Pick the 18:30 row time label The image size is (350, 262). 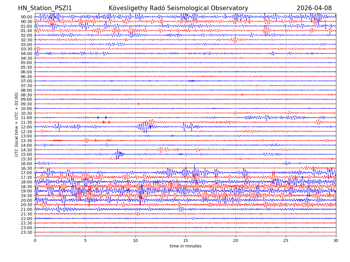[27, 187]
